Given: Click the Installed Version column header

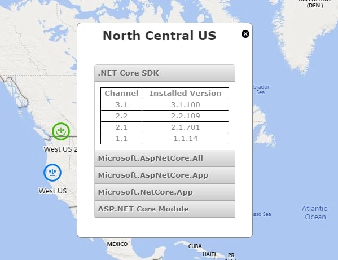Looking at the screenshot, I should point(186,93).
